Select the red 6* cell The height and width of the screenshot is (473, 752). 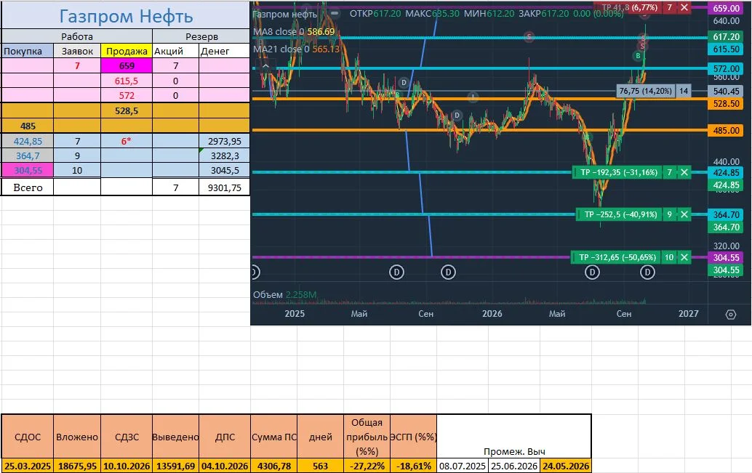click(127, 141)
